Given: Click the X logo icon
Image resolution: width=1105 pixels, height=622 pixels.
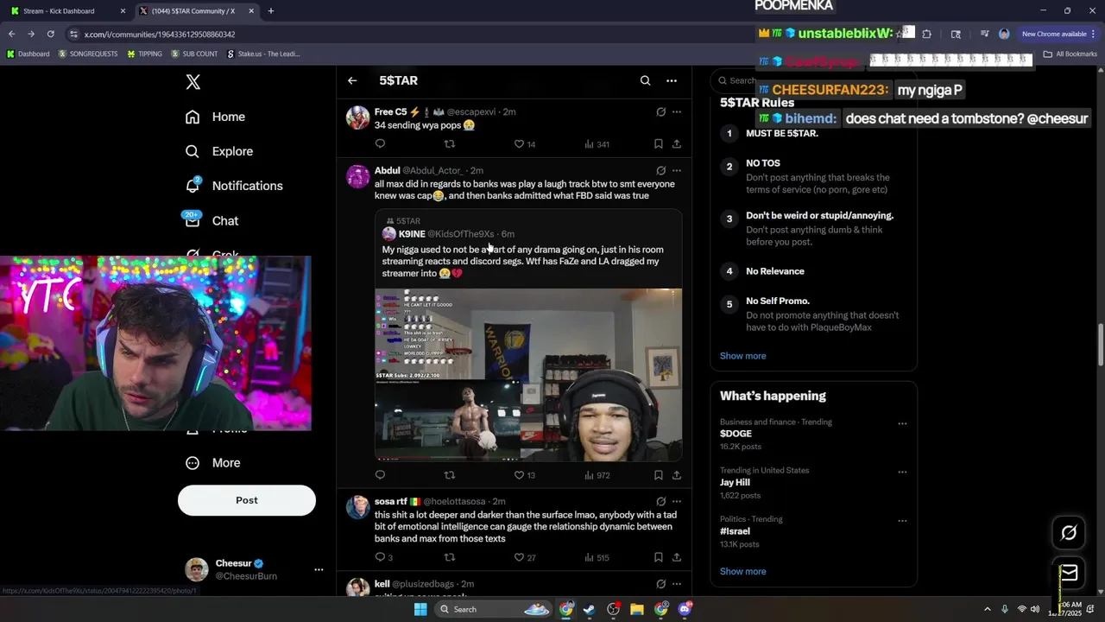Looking at the screenshot, I should click(x=193, y=82).
